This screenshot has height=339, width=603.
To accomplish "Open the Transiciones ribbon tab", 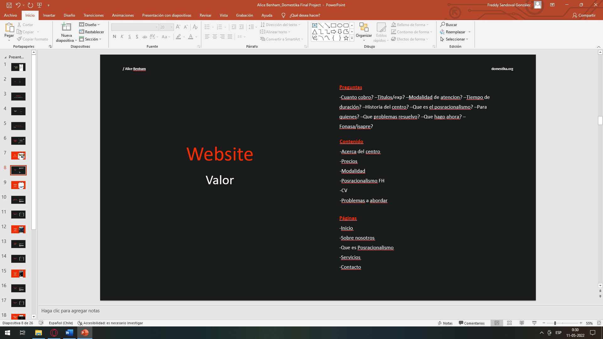I will [x=94, y=15].
